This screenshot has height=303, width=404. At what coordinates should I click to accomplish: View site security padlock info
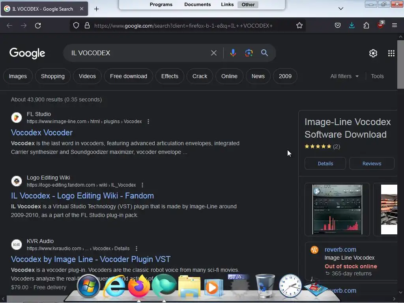coord(87,26)
